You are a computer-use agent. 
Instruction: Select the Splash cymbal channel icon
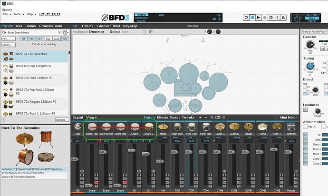(x=249, y=127)
